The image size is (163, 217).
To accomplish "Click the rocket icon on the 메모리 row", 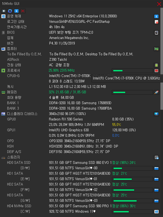I will pyautogui.click(x=156, y=92).
